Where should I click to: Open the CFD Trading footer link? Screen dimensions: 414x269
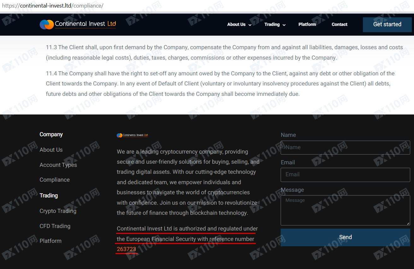point(55,226)
